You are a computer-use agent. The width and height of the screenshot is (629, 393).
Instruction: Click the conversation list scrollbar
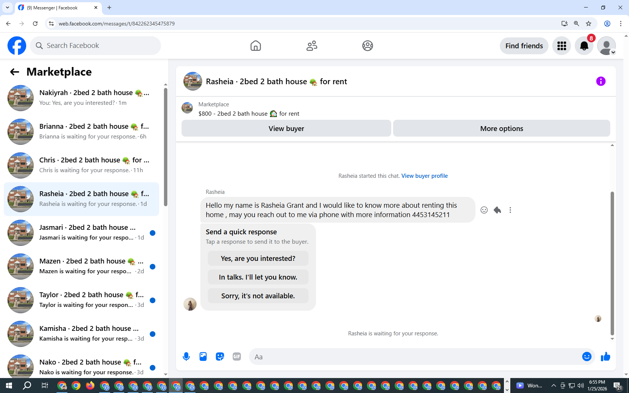(165, 147)
